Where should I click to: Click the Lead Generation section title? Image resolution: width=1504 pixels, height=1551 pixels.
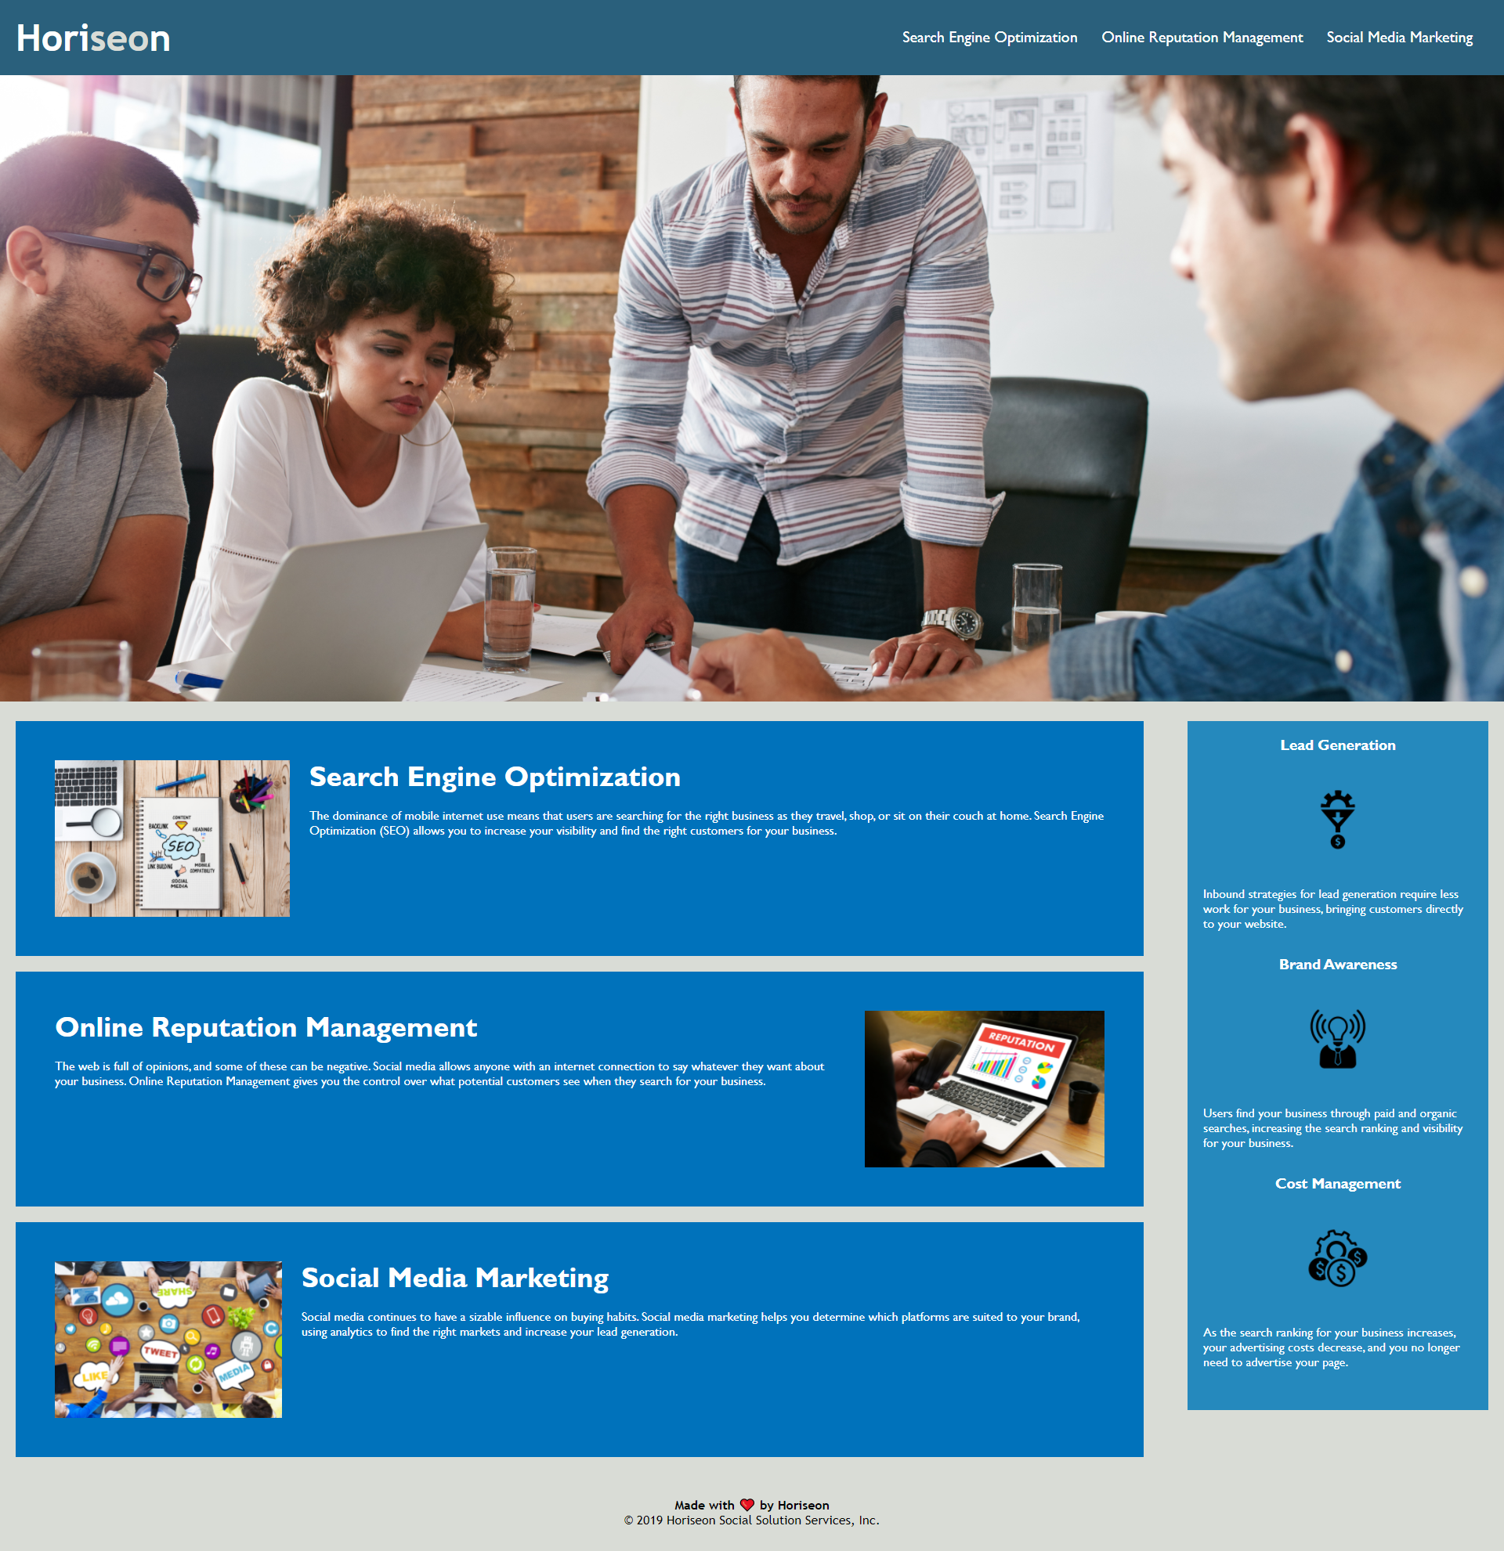1336,745
